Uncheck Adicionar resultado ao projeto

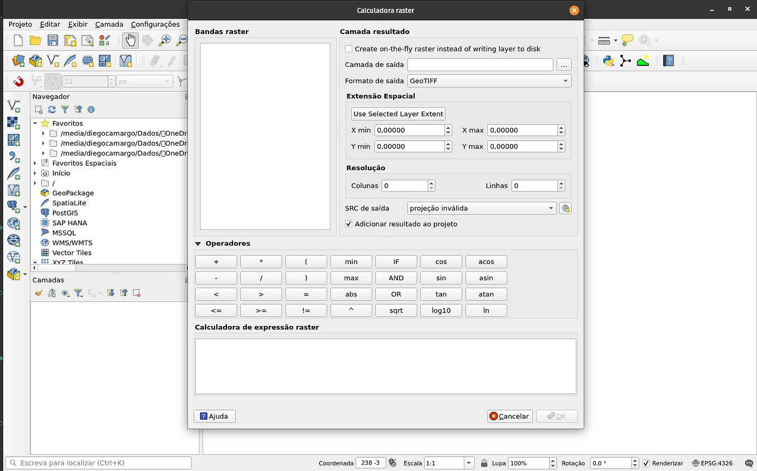coord(349,224)
